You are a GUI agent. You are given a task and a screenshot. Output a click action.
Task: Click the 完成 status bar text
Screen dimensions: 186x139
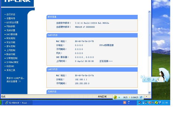click(x=3, y=97)
